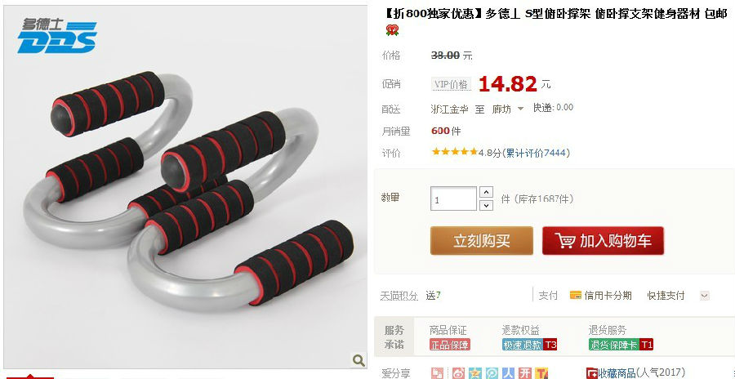Screen dimensions: 735x379
Task: Click the 退货保障卡 return service badge
Action: (x=621, y=345)
